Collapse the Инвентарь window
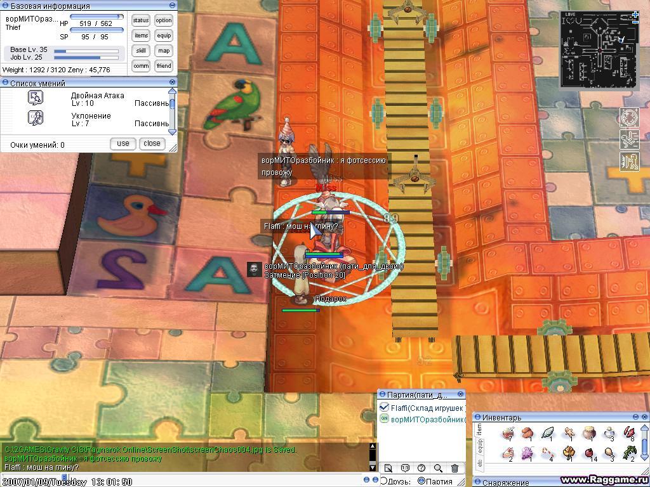This screenshot has width=650, height=487. (x=636, y=417)
